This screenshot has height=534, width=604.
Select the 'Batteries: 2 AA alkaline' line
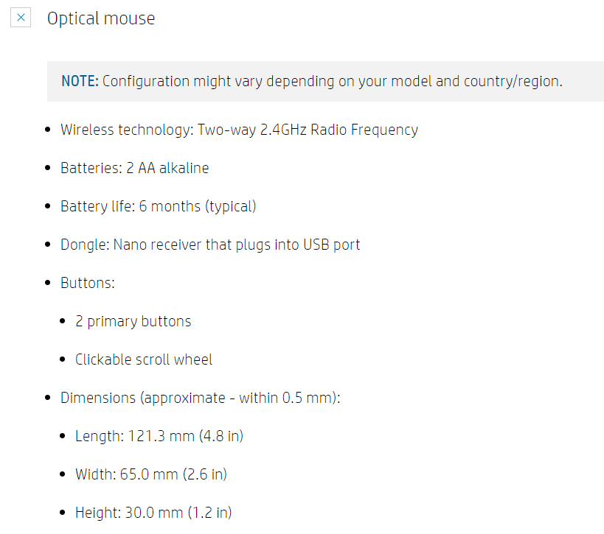tap(134, 169)
